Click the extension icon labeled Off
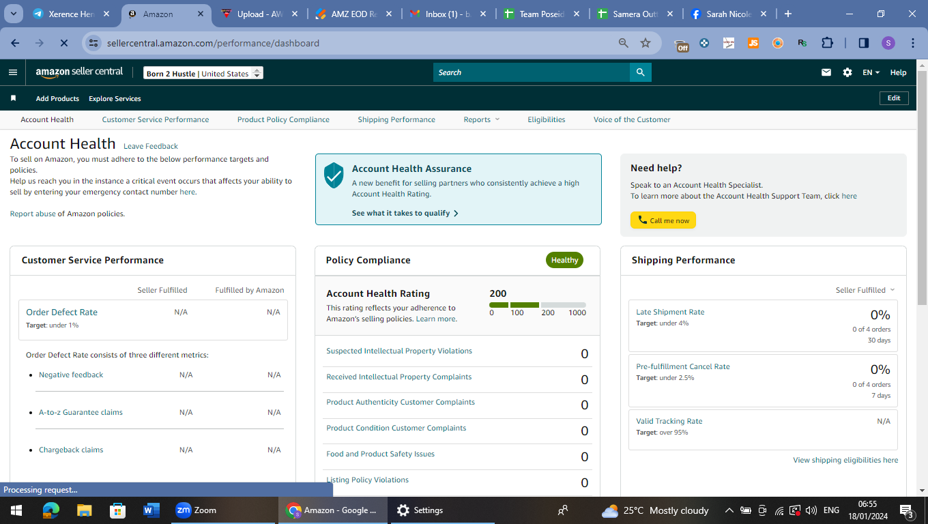 (x=681, y=44)
